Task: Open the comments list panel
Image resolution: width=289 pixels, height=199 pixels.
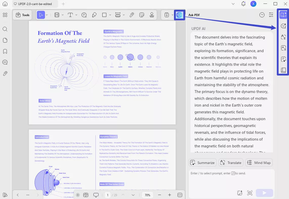Action: (x=5, y=62)
